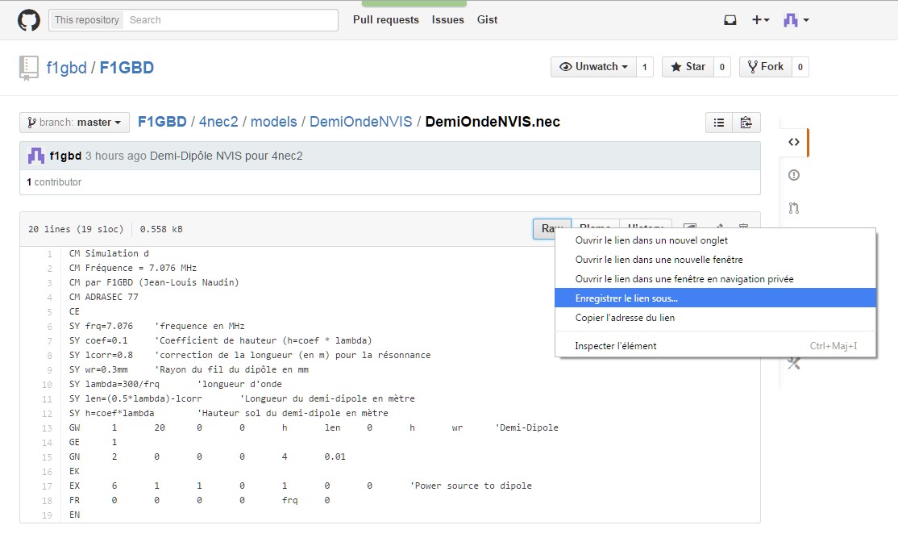Choose 'Inspecter l'élément'
The height and width of the screenshot is (542, 898).
tap(715, 345)
